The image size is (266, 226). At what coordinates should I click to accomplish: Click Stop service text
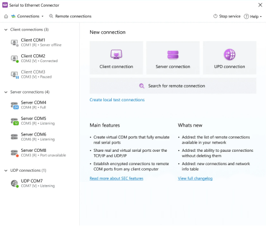pyautogui.click(x=230, y=16)
